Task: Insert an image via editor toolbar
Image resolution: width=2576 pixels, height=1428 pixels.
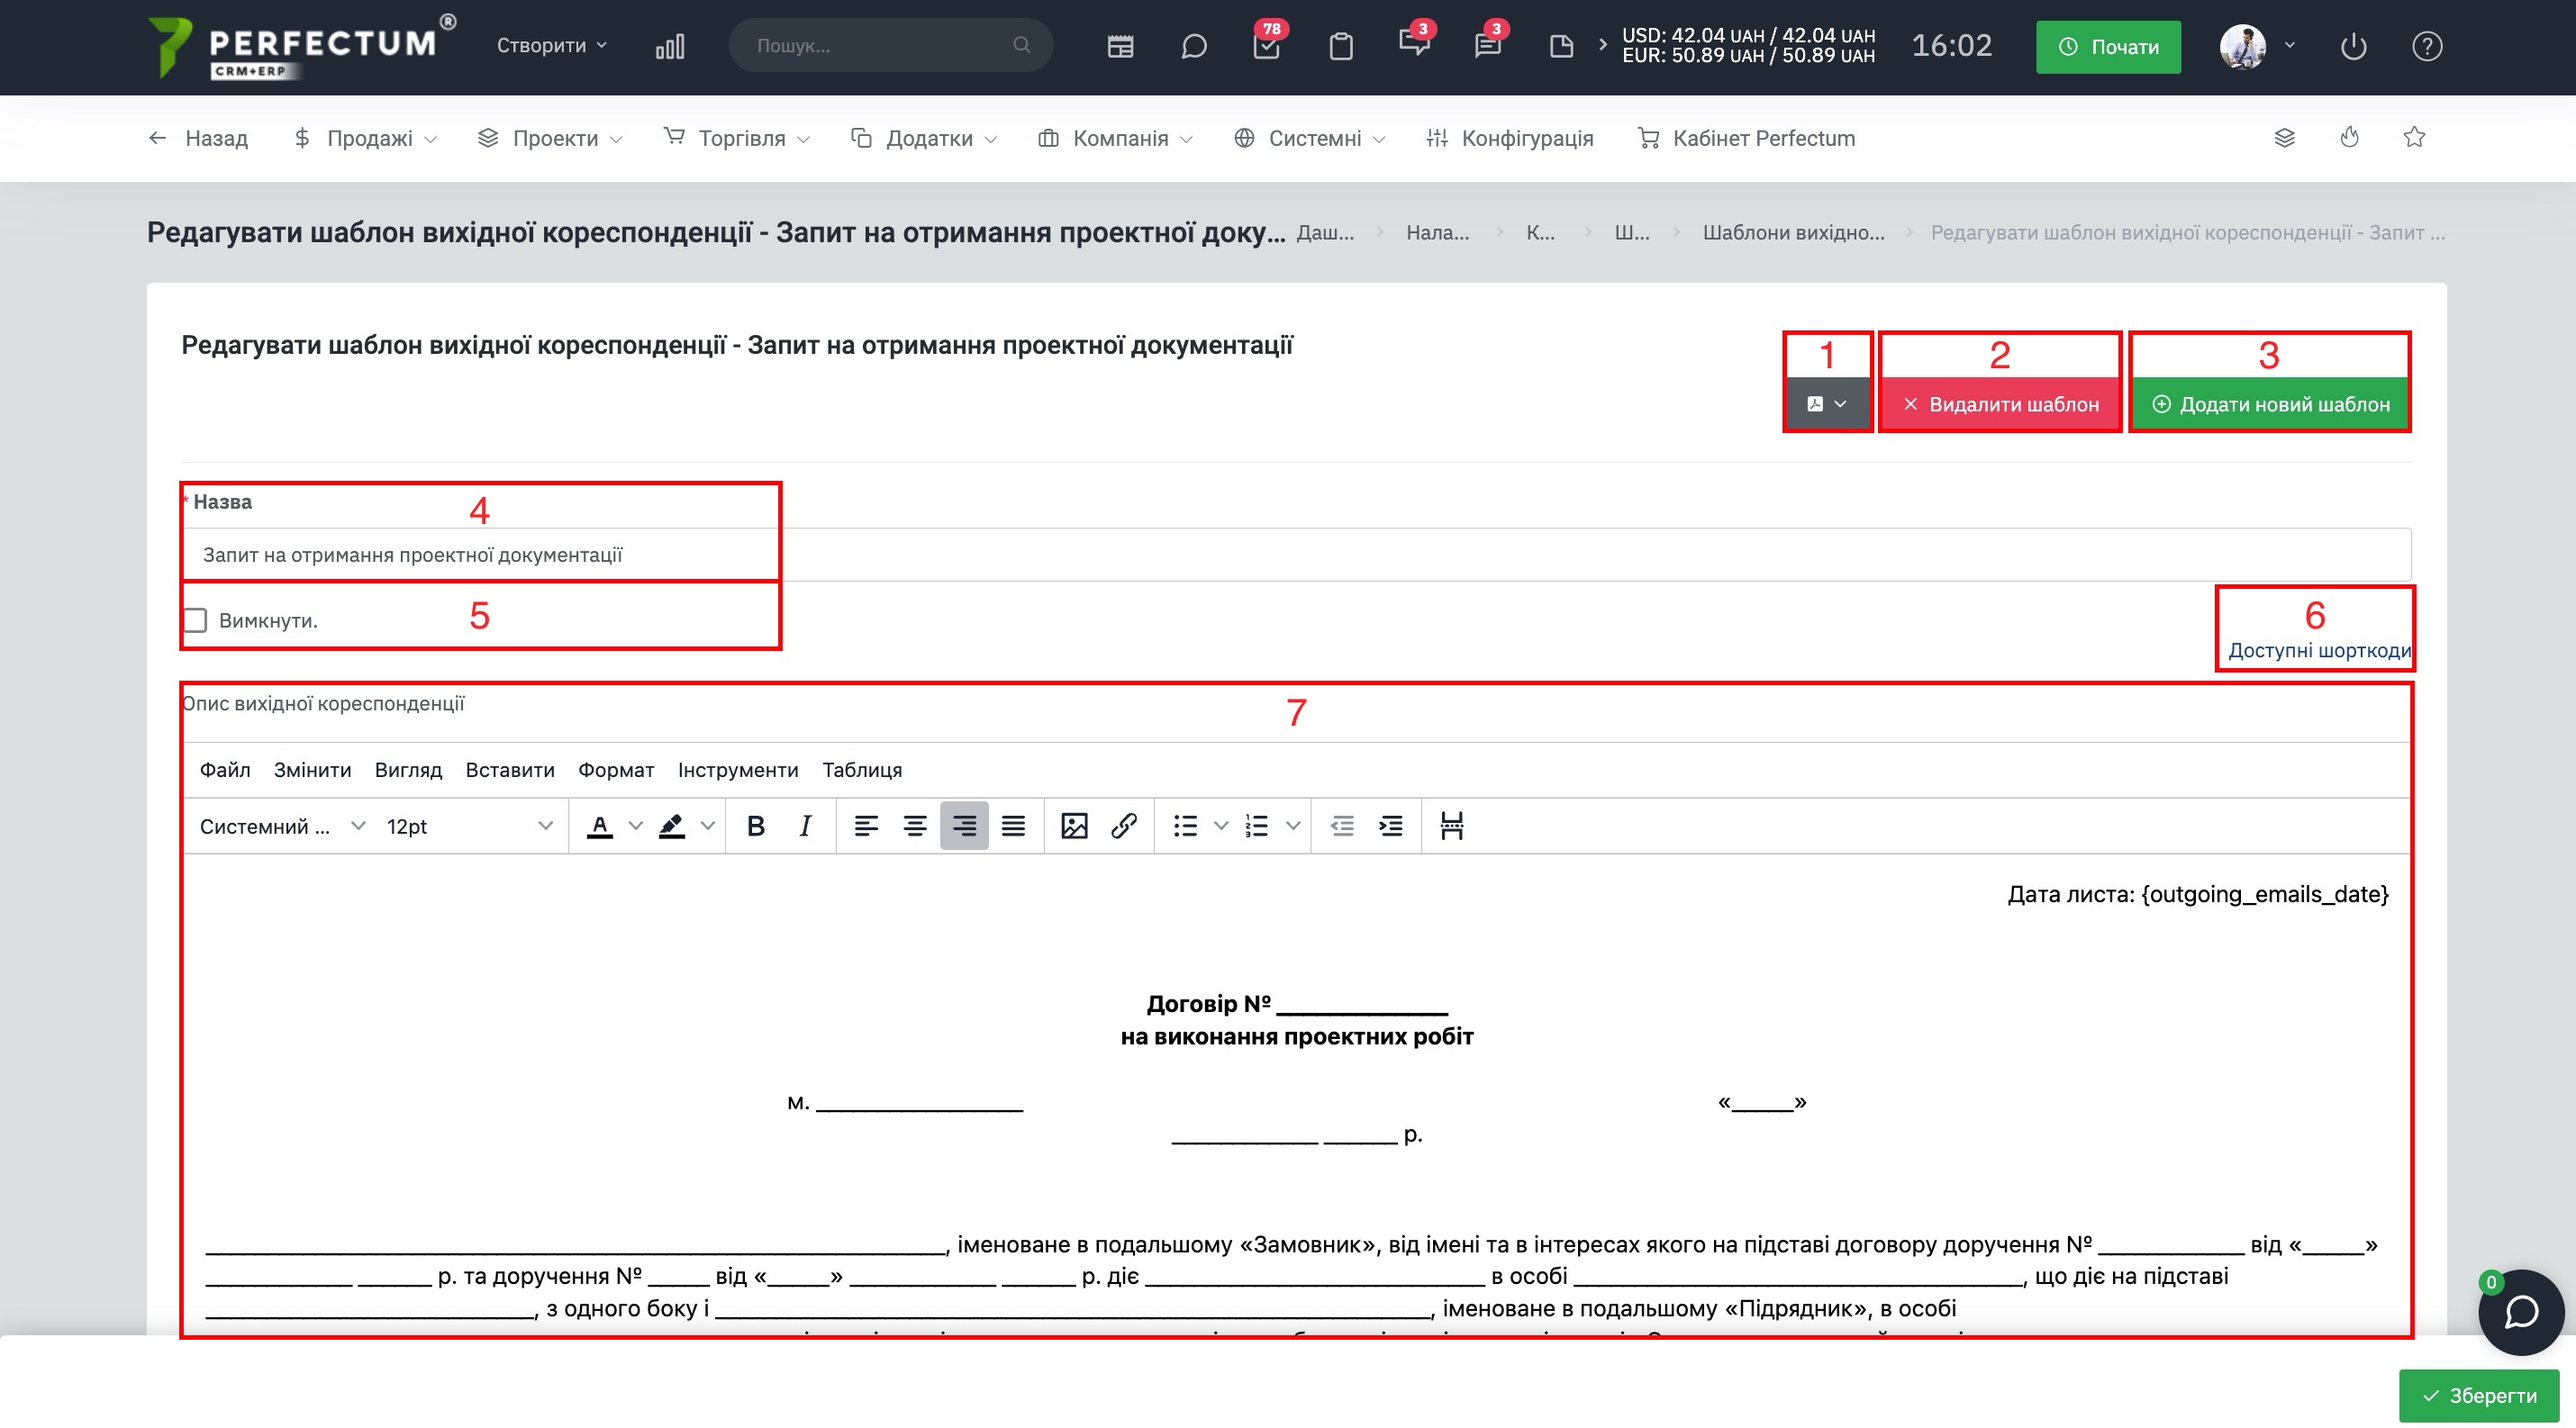Action: click(x=1074, y=826)
